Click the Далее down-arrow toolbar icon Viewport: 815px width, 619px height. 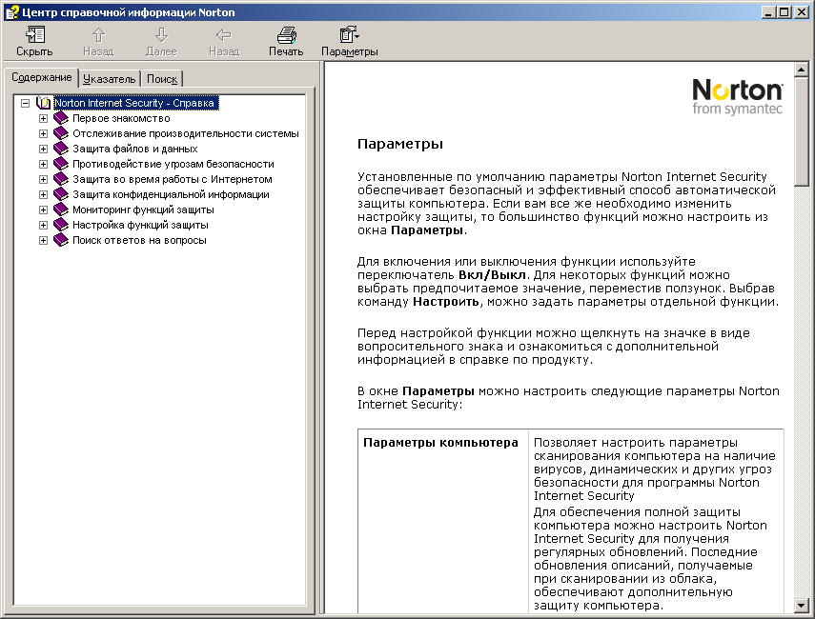click(x=161, y=35)
